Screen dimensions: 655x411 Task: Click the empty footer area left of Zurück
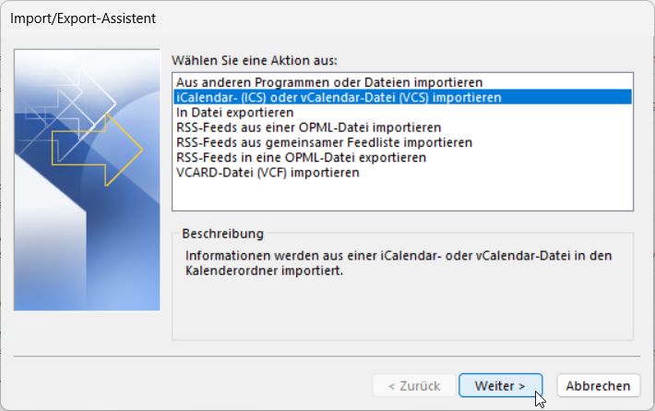point(185,385)
